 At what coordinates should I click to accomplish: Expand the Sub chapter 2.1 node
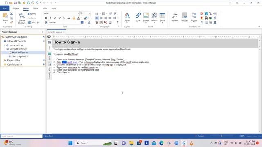click(x=7, y=56)
